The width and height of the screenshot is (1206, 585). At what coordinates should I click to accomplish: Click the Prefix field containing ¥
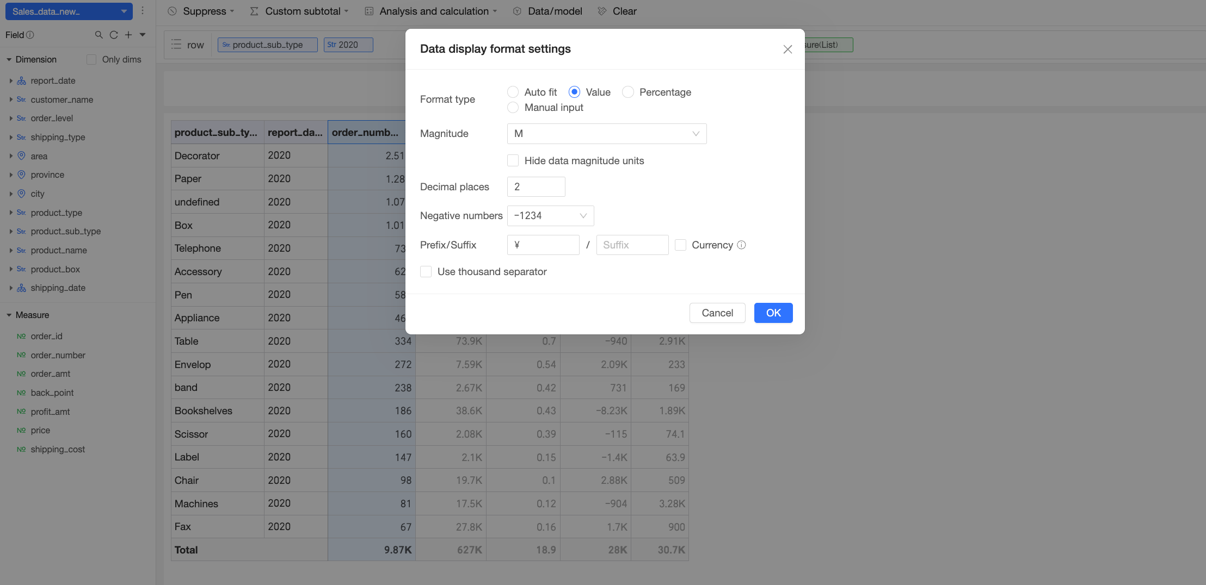543,245
